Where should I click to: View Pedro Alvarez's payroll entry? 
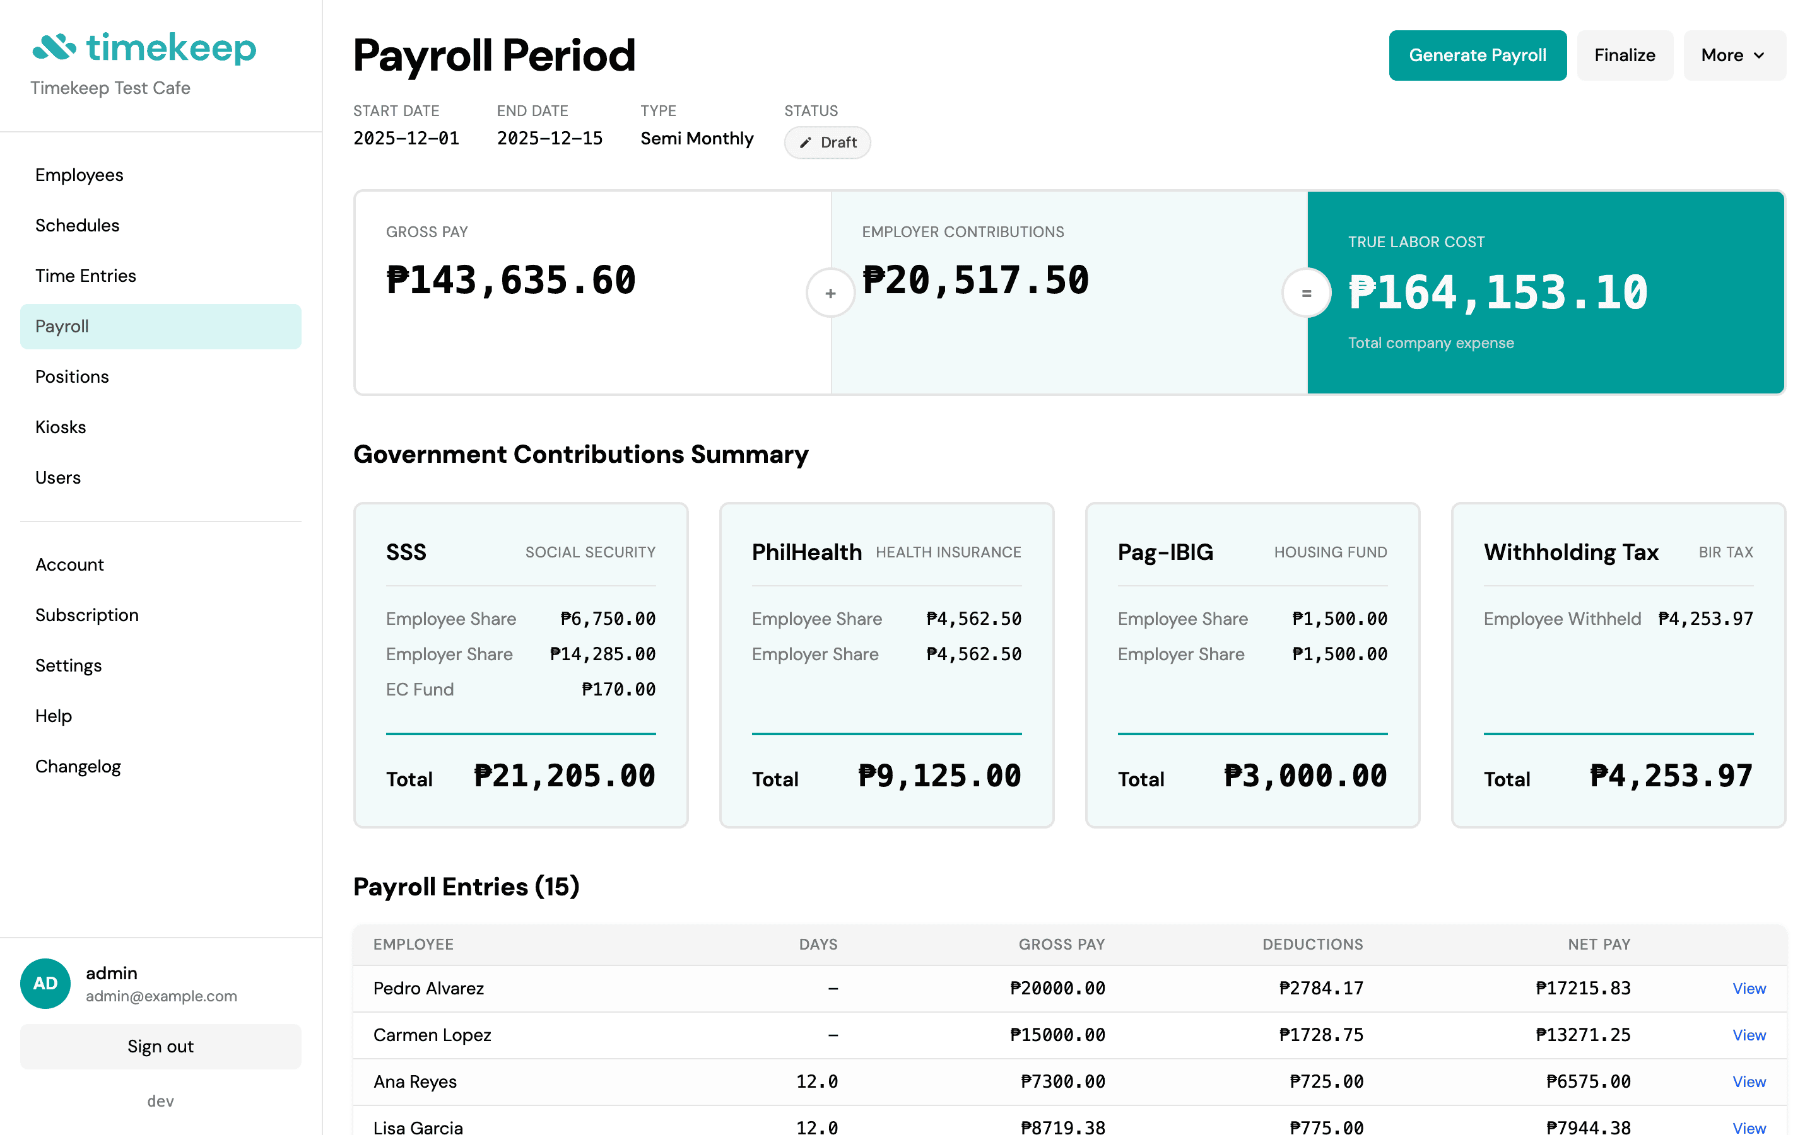[1749, 988]
